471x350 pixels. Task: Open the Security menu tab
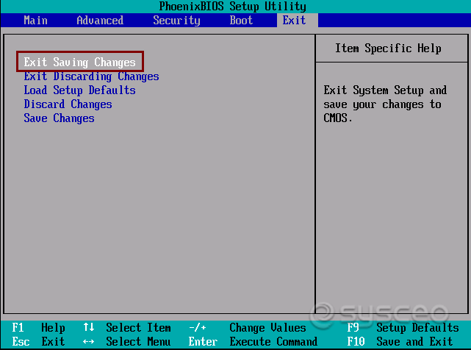176,21
